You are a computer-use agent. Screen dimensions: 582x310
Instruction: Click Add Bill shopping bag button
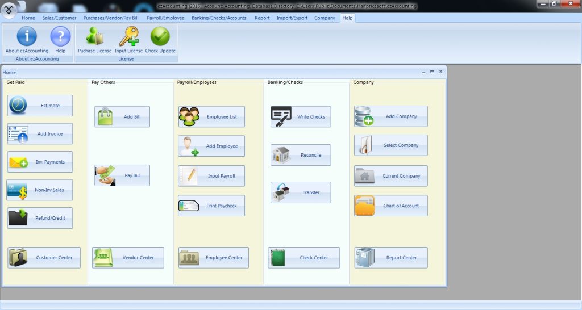tap(122, 117)
